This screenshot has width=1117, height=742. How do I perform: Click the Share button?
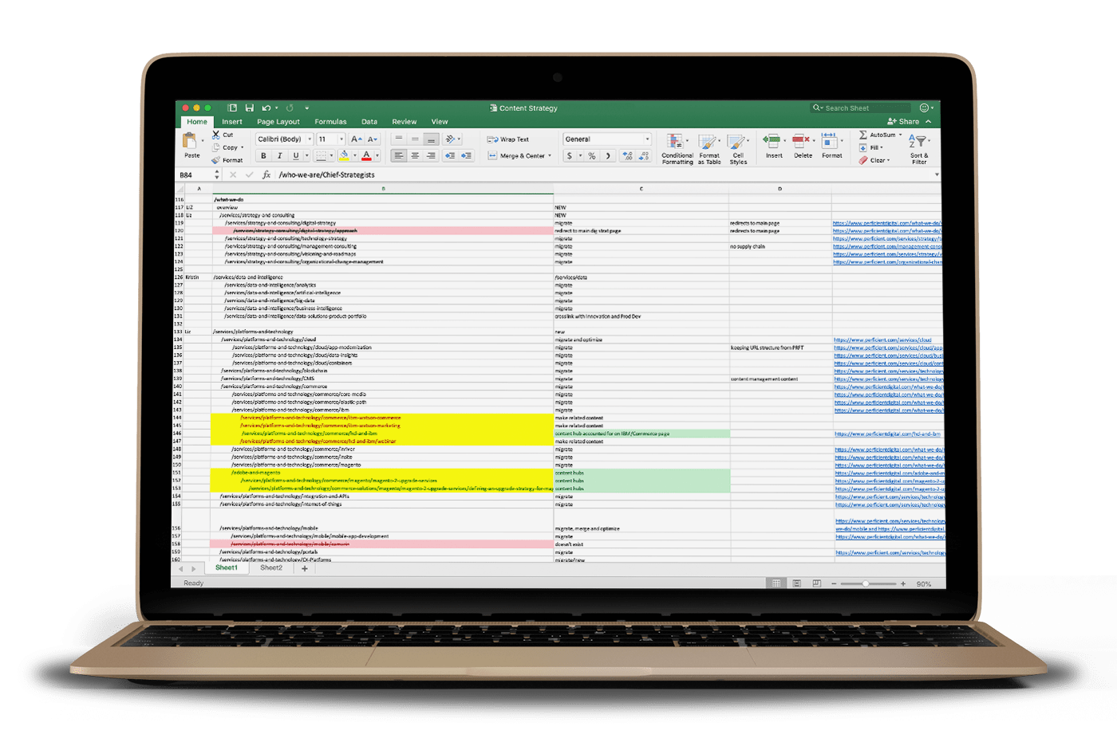pyautogui.click(x=903, y=122)
